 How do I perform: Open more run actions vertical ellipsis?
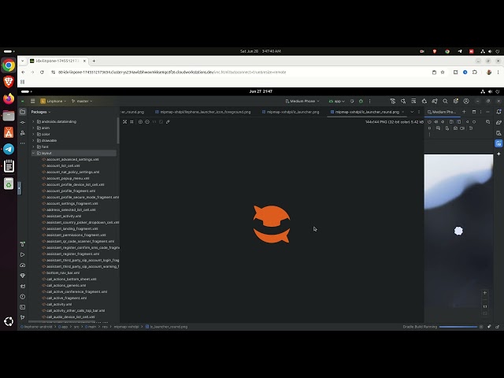pos(369,101)
